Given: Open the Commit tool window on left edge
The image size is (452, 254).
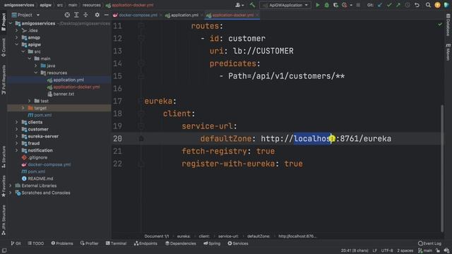Looking at the screenshot, I should point(4,47).
